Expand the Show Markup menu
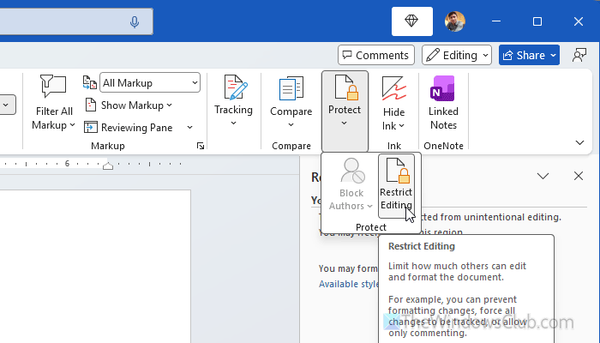The height and width of the screenshot is (343, 600). pos(129,105)
